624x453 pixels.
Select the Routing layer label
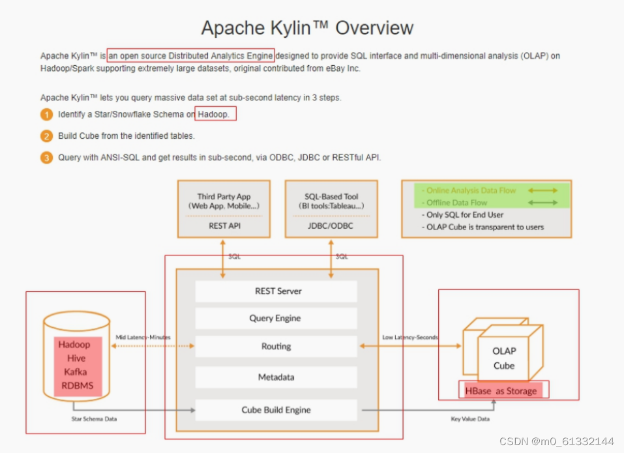[x=277, y=346]
